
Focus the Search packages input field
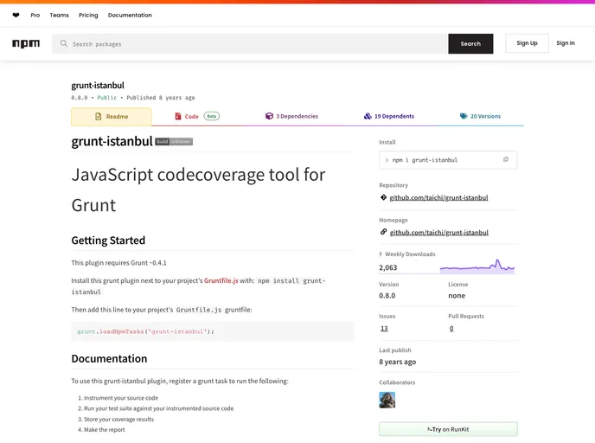tap(250, 43)
